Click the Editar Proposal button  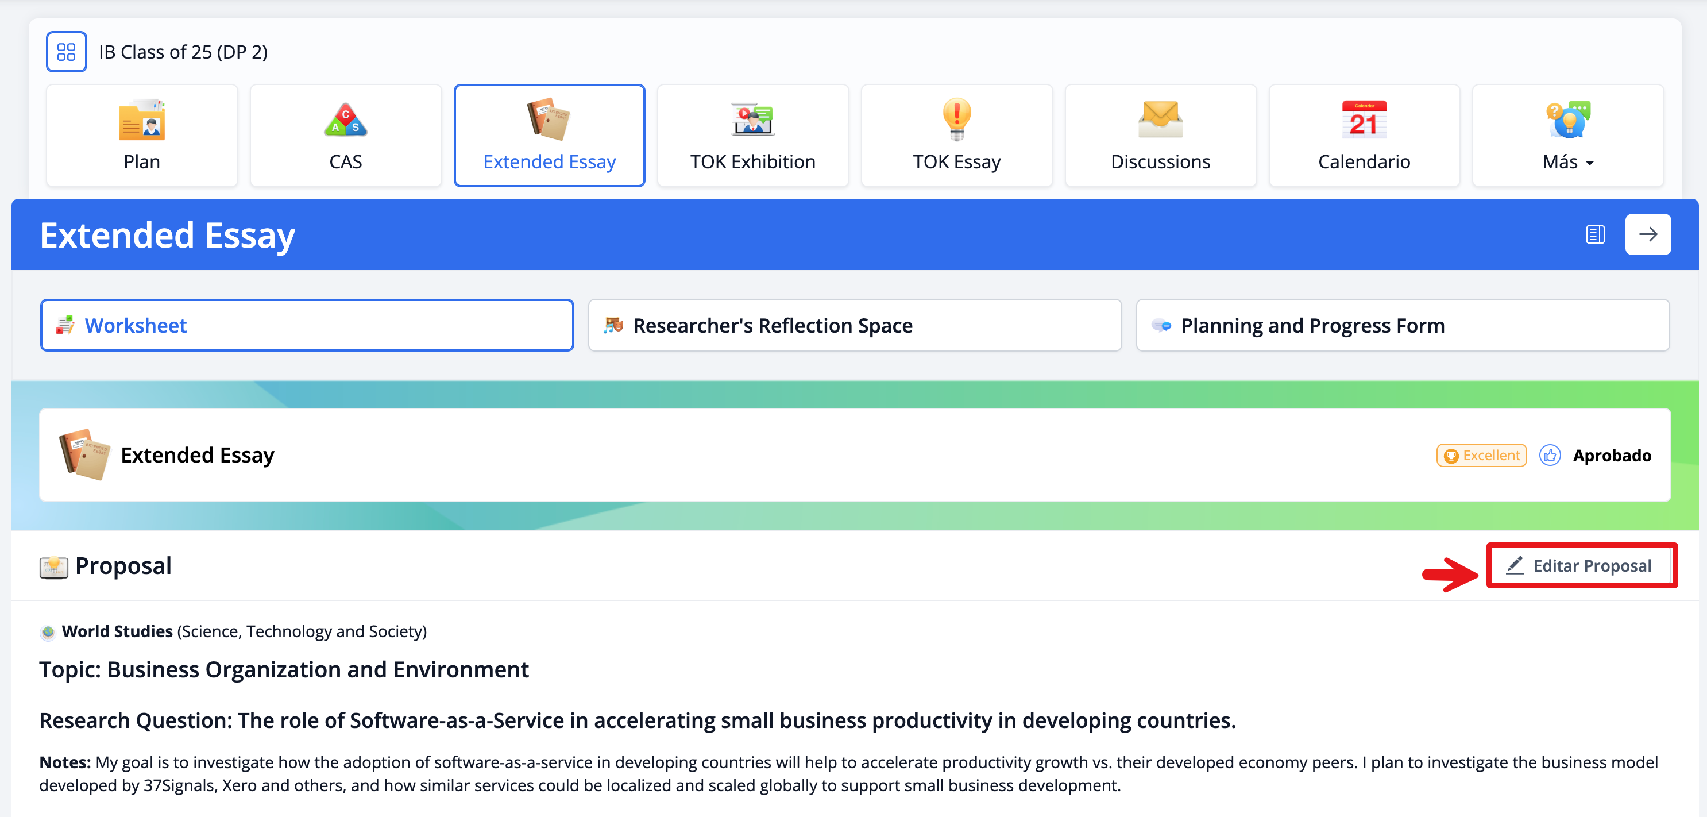pyautogui.click(x=1581, y=566)
